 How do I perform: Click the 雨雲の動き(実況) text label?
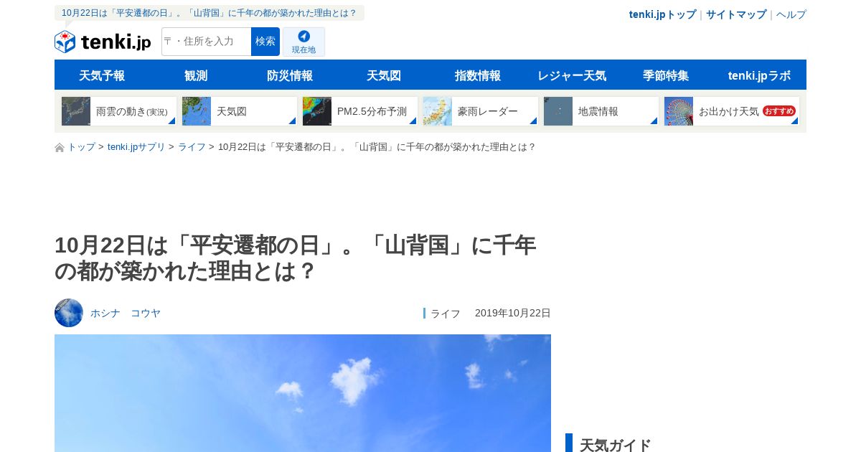click(x=132, y=112)
